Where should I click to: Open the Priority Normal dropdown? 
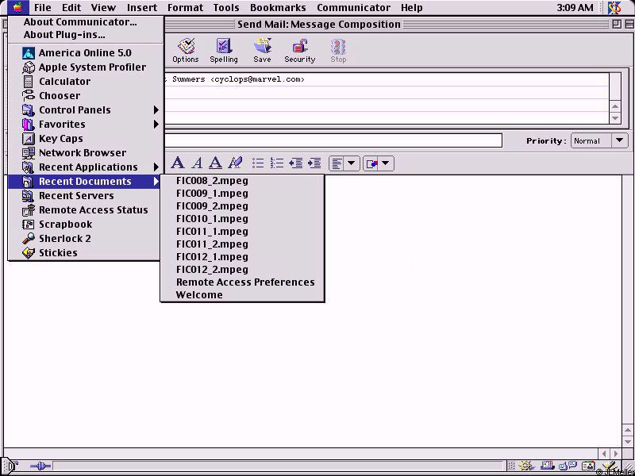pos(599,141)
